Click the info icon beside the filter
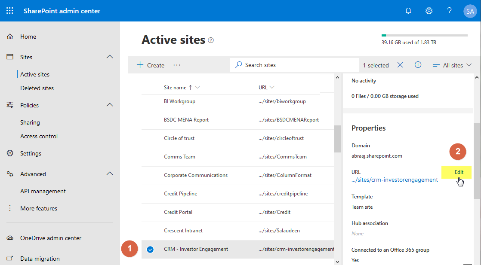This screenshot has height=265, width=481. [x=417, y=65]
